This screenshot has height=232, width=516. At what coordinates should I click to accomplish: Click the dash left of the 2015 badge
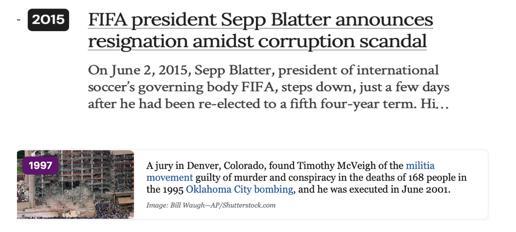pos(19,20)
